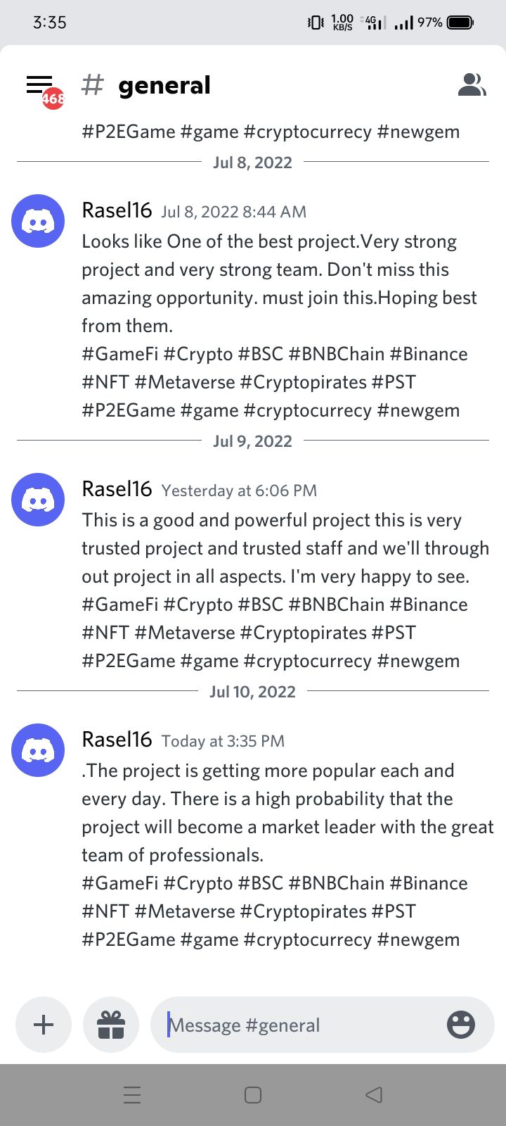This screenshot has height=1126, width=506.
Task: Tap Android home square button
Action: click(253, 1095)
